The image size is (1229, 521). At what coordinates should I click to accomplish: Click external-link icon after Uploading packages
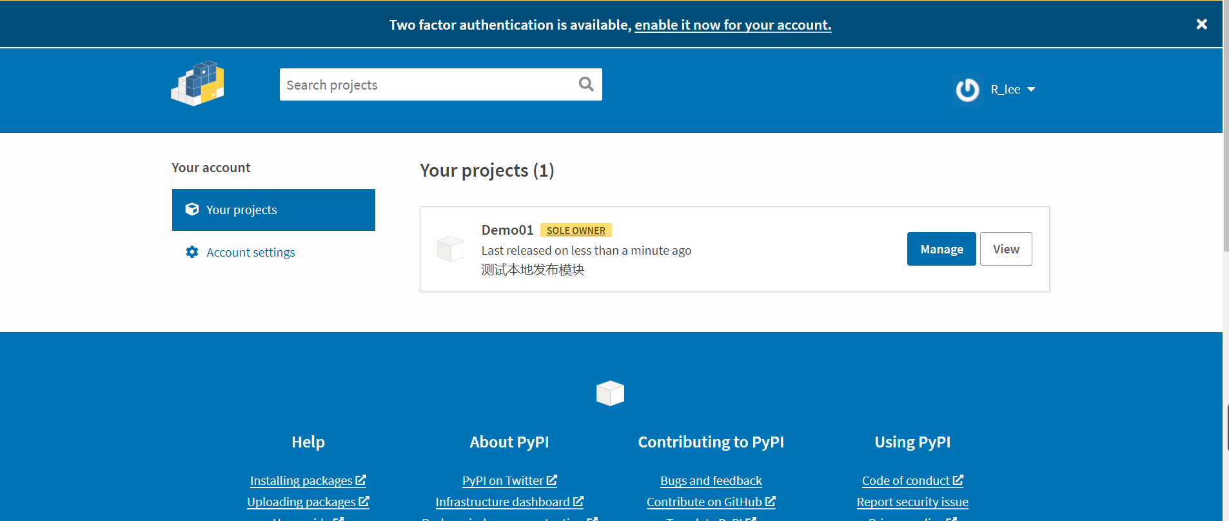(364, 501)
